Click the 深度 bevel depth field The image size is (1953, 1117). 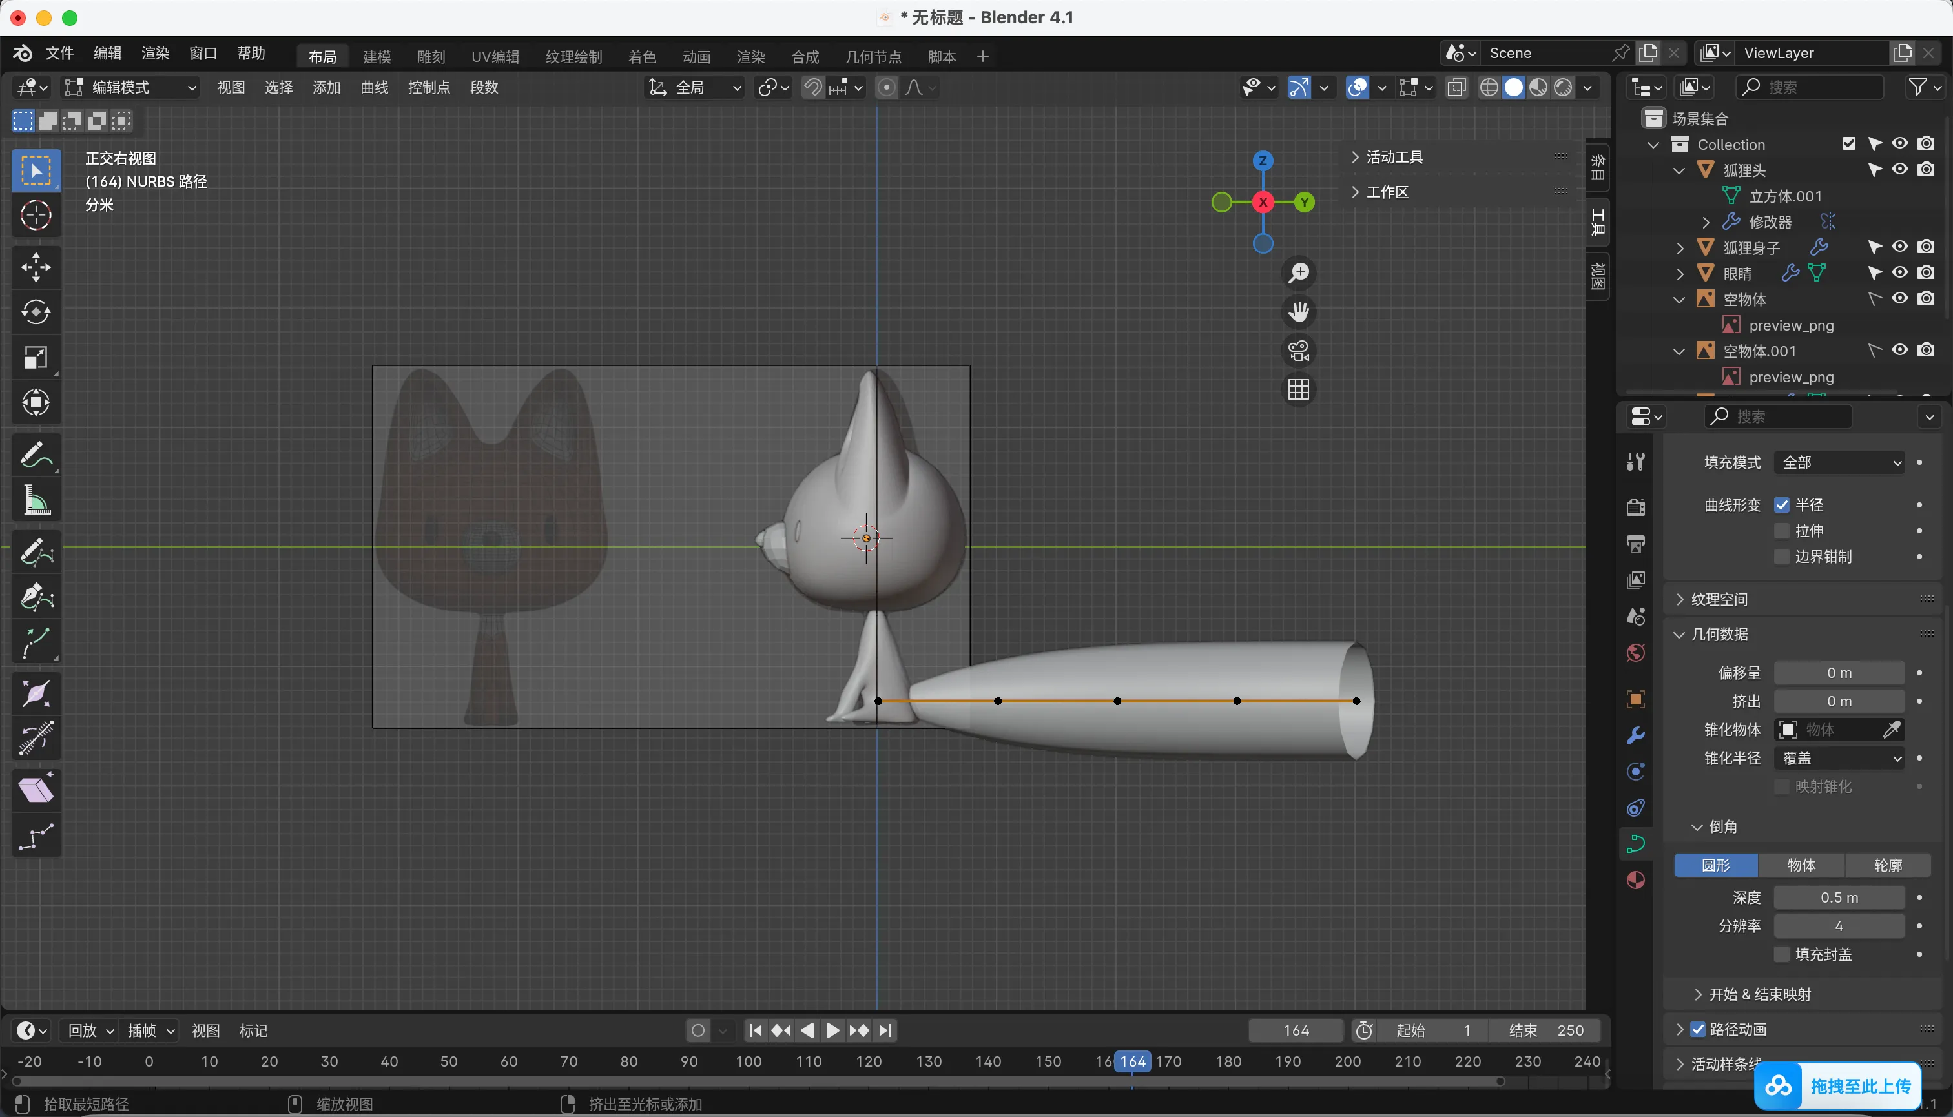1839,897
